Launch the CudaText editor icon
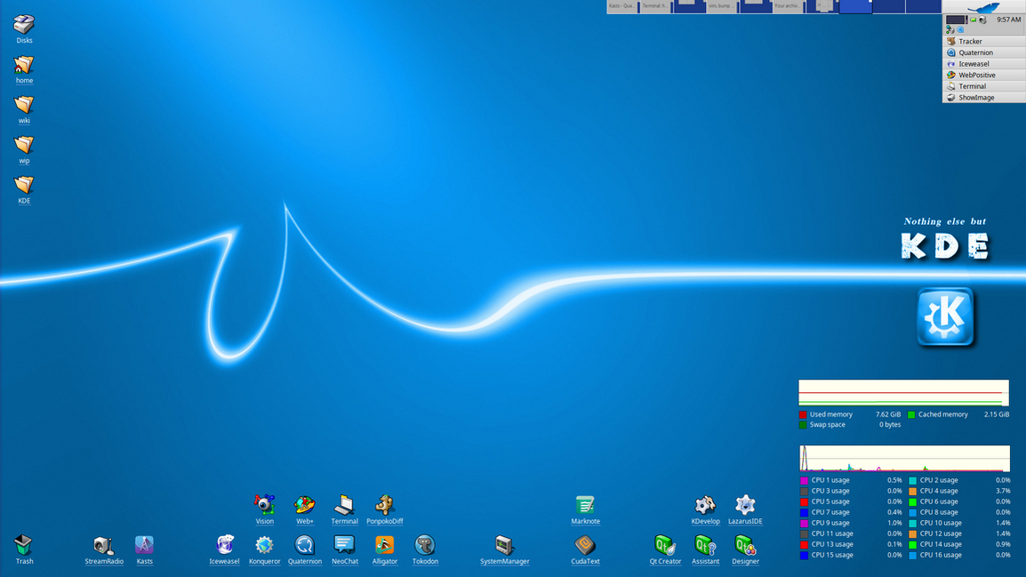 pyautogui.click(x=585, y=545)
